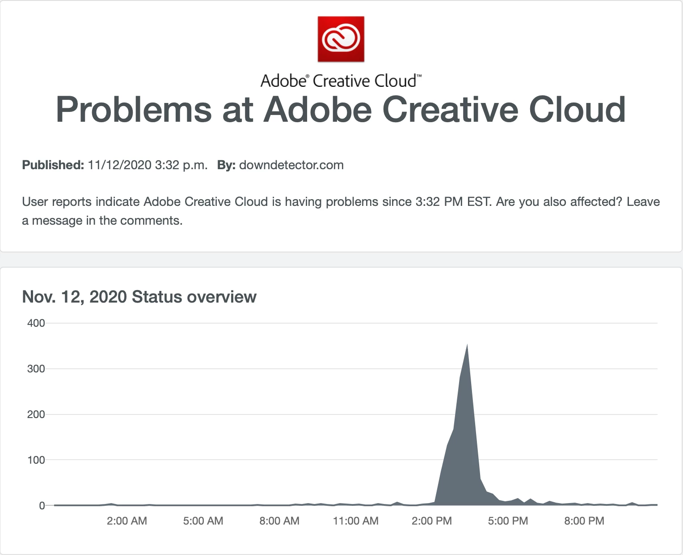Click the Adobe Creative Cloud red logo icon
This screenshot has width=683, height=555.
[341, 39]
